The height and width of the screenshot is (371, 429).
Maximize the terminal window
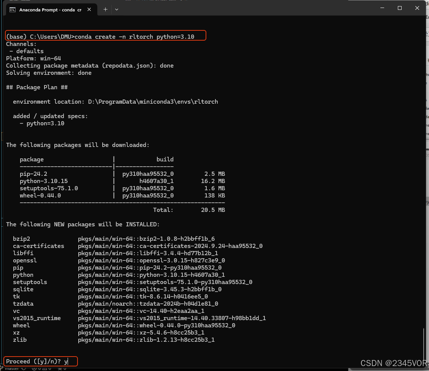(399, 8)
